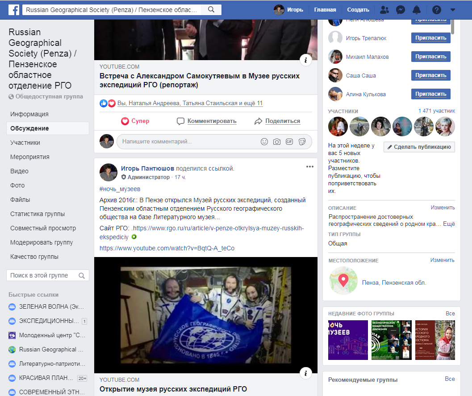Expand the account dropdown arrow in top bar
The image size is (472, 396).
tap(452, 10)
